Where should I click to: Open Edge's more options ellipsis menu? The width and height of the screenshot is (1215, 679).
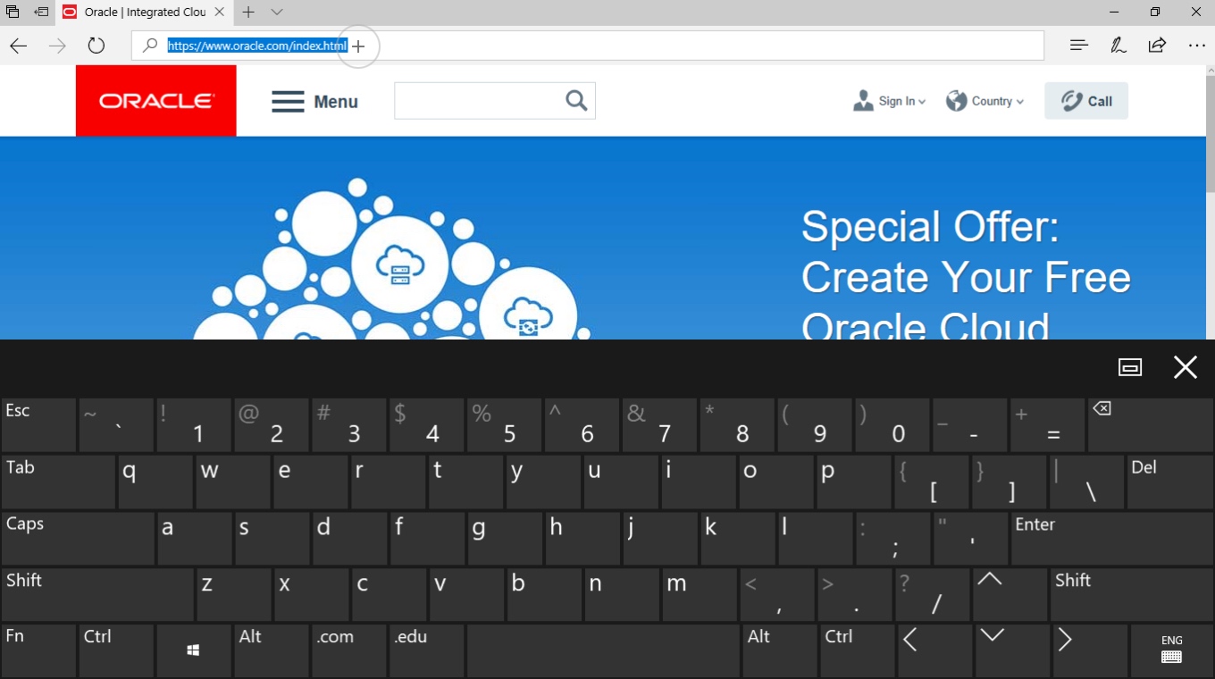[1197, 46]
